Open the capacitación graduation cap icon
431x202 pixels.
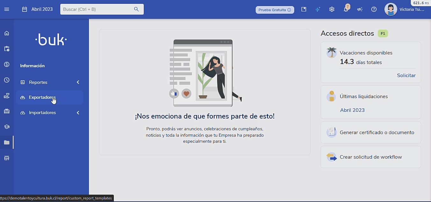coord(6,126)
